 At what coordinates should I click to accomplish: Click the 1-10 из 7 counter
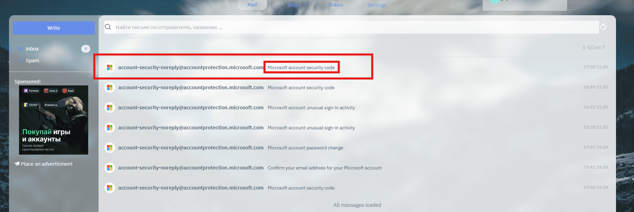(594, 47)
